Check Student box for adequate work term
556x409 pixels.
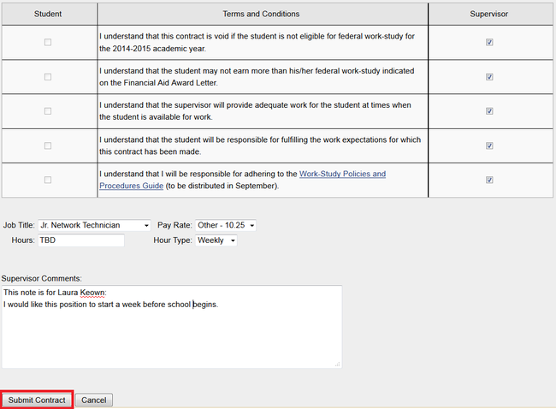click(x=48, y=111)
